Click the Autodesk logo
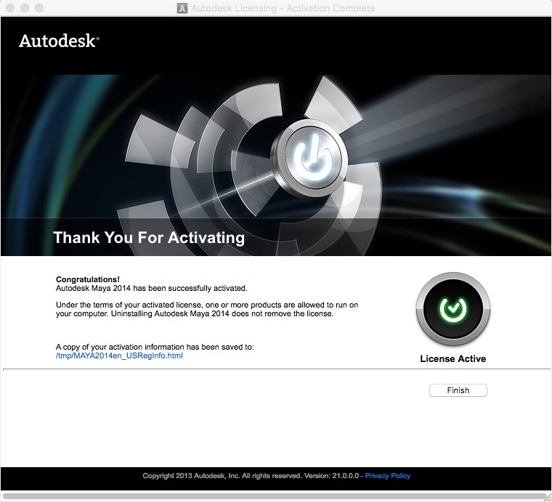 pyautogui.click(x=59, y=41)
